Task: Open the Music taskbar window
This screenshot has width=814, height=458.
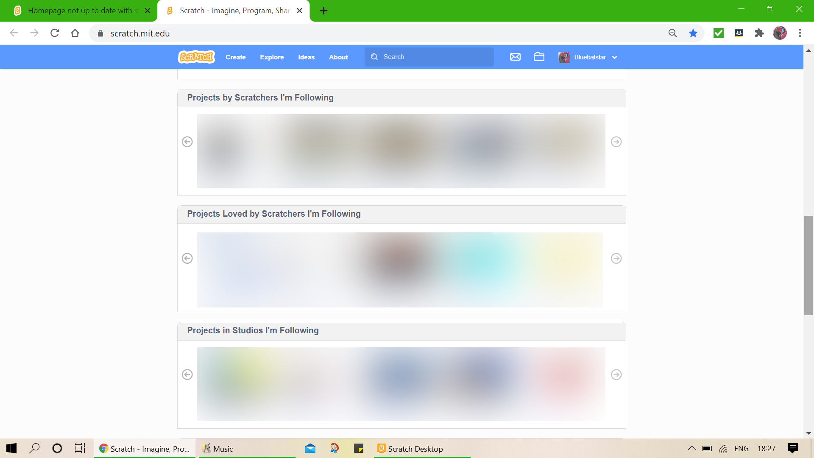Action: 246,449
